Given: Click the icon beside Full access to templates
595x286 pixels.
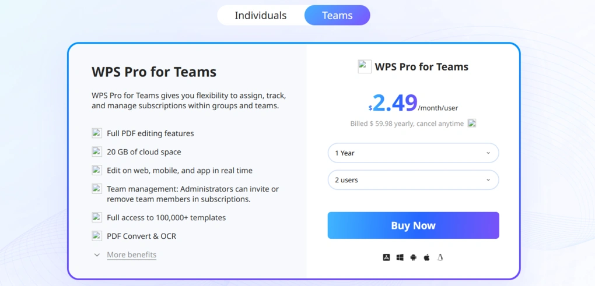Looking at the screenshot, I should point(97,217).
